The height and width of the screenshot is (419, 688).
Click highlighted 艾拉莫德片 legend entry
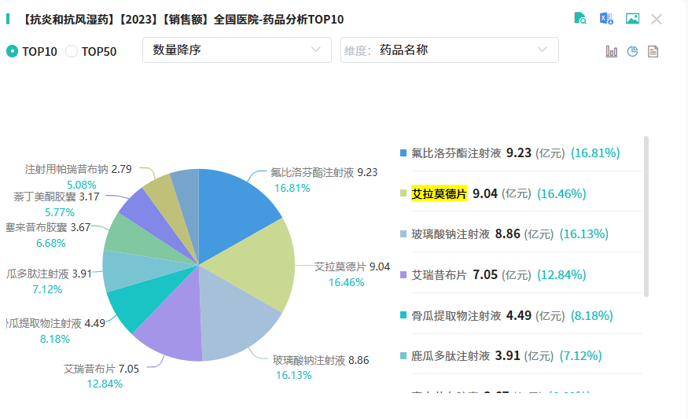point(439,193)
